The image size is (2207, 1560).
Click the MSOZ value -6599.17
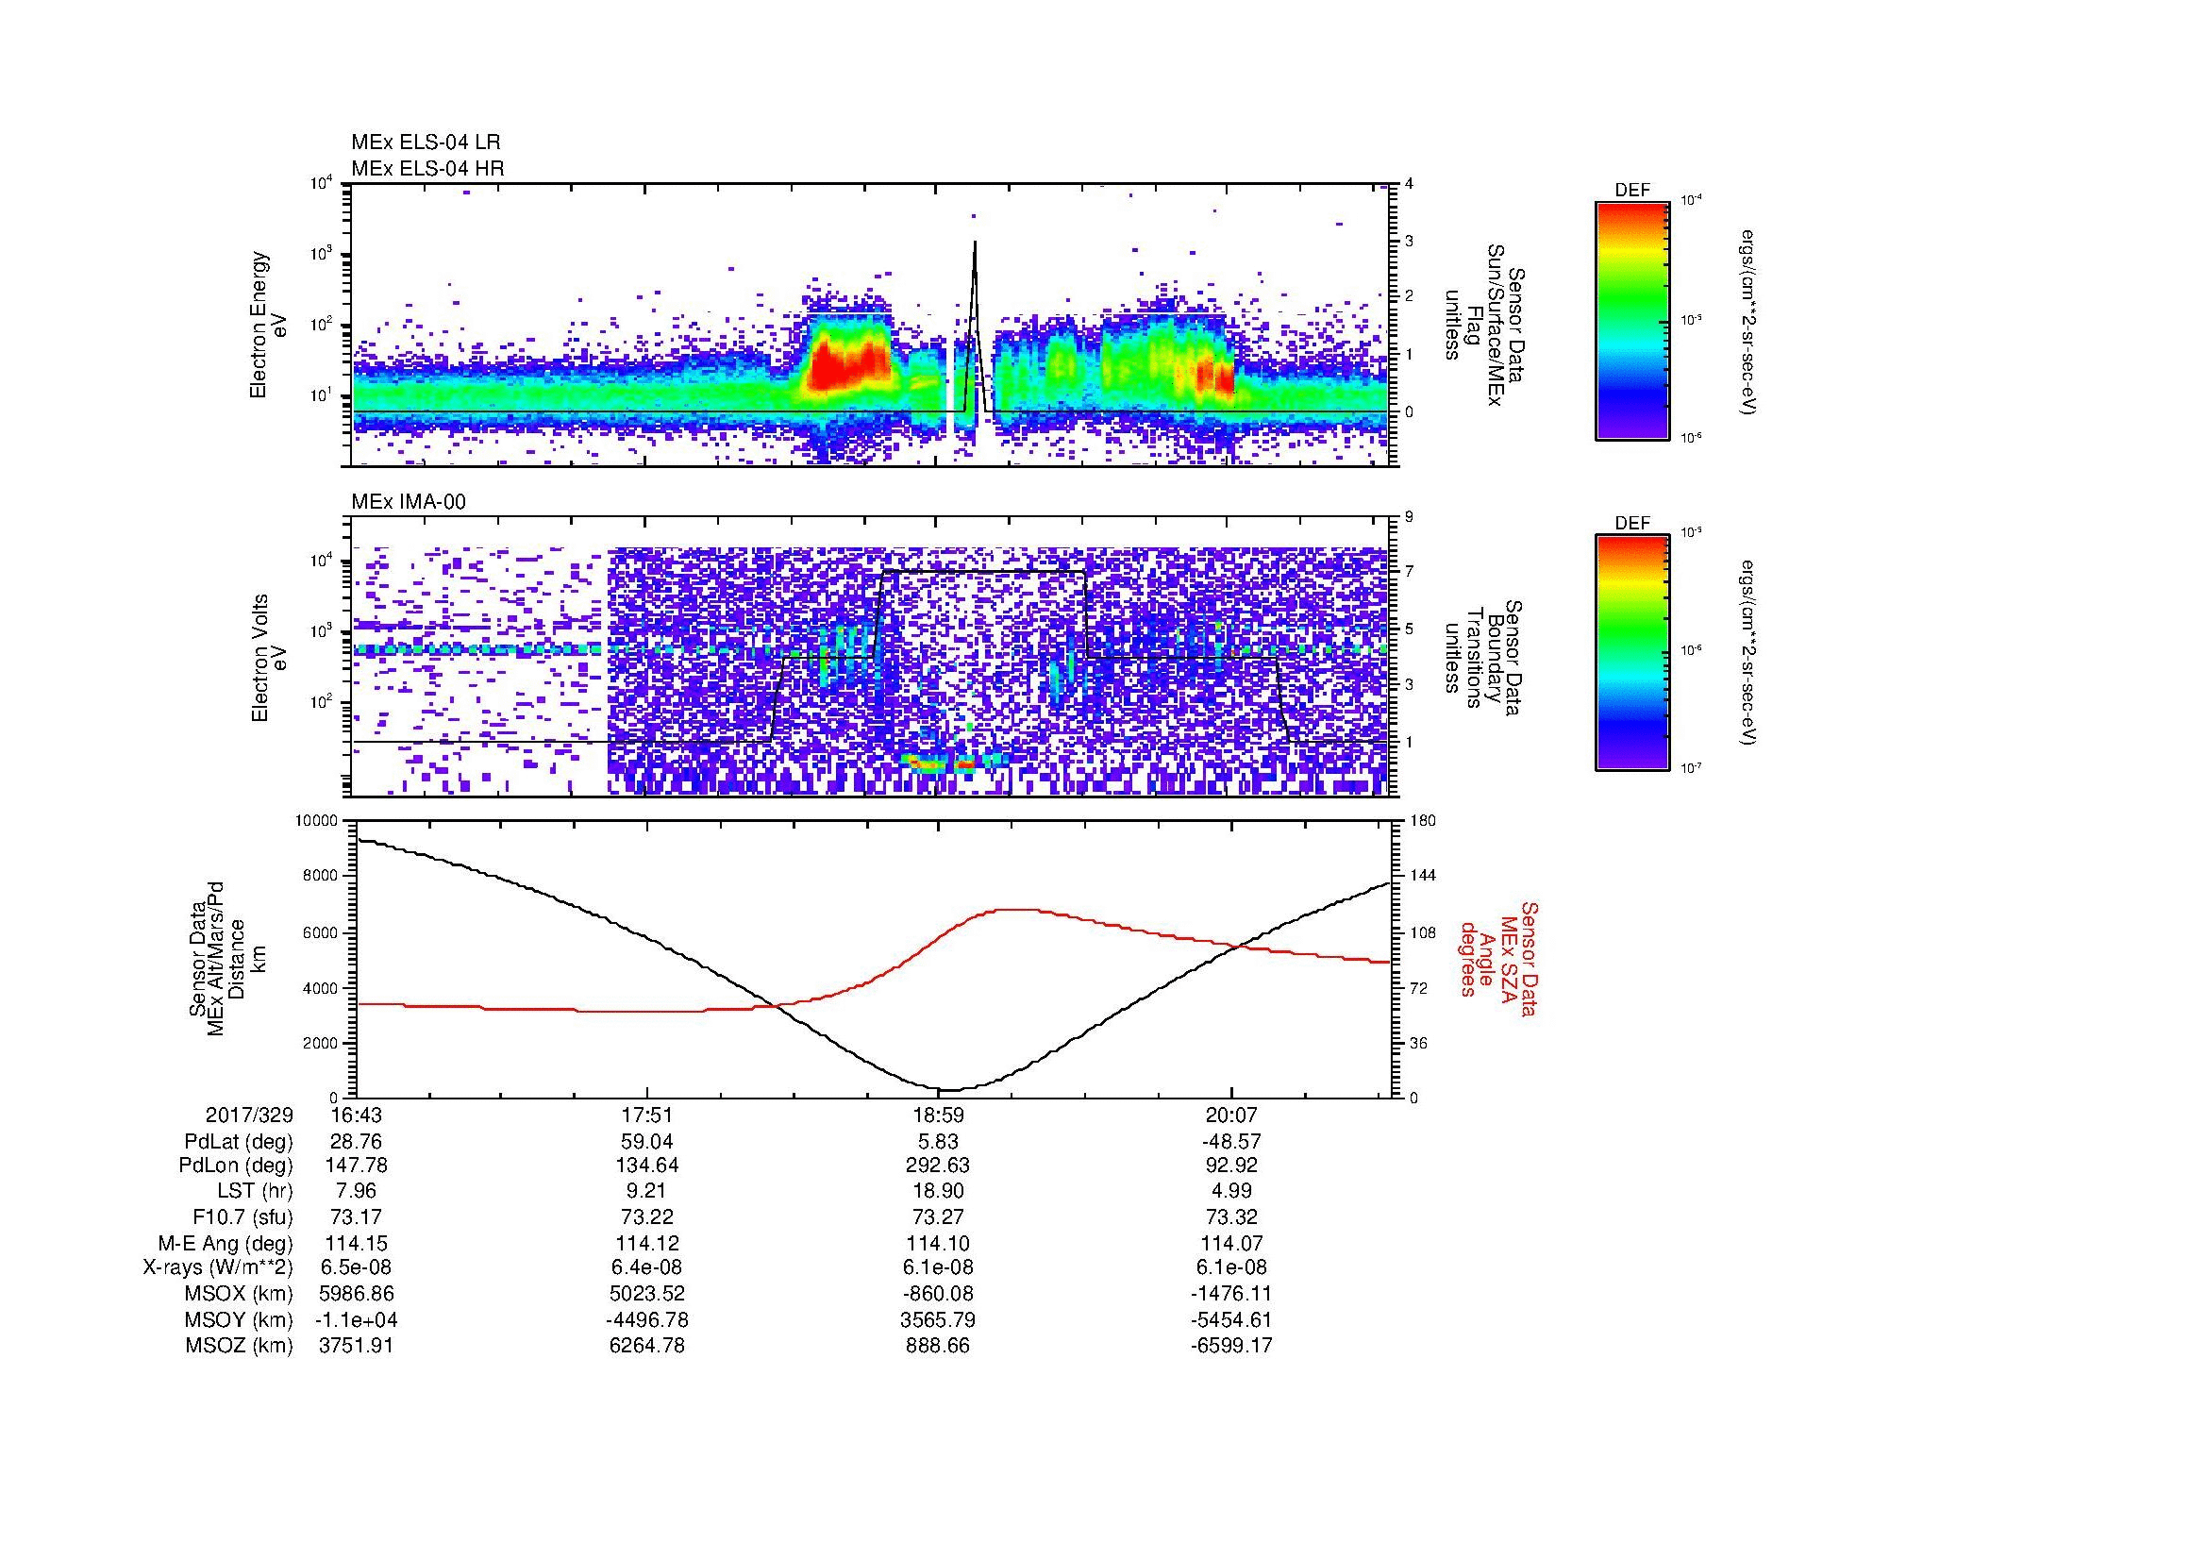click(1231, 1346)
